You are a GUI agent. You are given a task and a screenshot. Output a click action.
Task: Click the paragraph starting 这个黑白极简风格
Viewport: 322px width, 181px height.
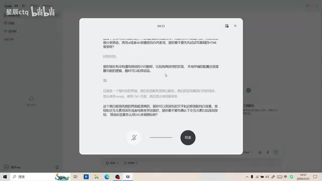160,111
